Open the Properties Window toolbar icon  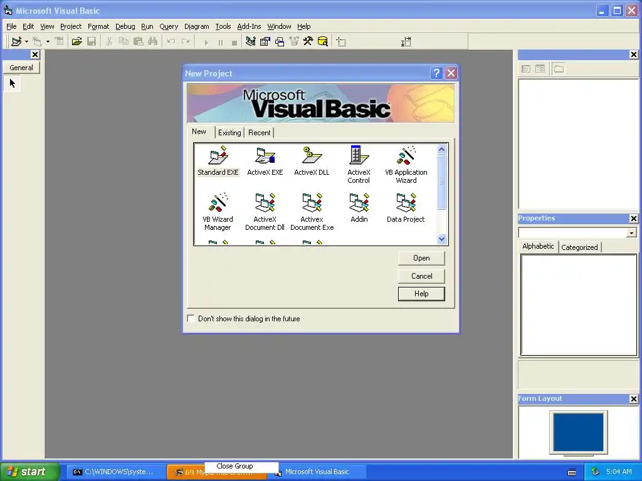pyautogui.click(x=265, y=41)
